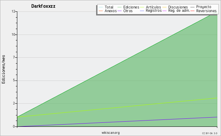This screenshot has height=136, width=221.
Task: Click the y-axis value 5
Action: [x=14, y=80]
